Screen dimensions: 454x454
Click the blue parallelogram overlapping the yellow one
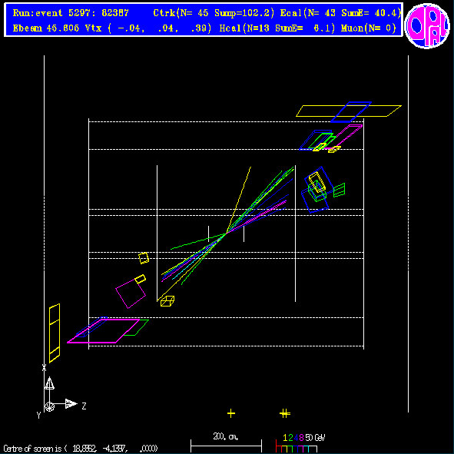pyautogui.click(x=351, y=111)
